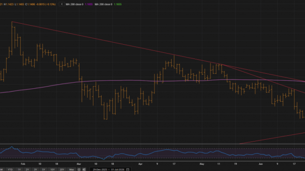
Task: Open the MA 200 indicator with purple value
Action: pyautogui.click(x=74, y=4)
